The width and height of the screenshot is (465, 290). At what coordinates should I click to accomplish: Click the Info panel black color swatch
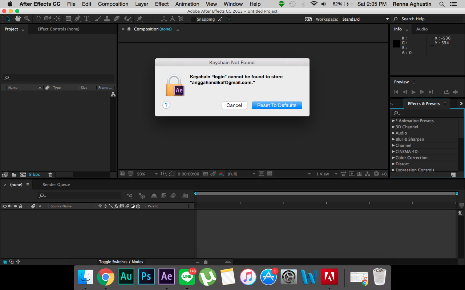[x=396, y=44]
